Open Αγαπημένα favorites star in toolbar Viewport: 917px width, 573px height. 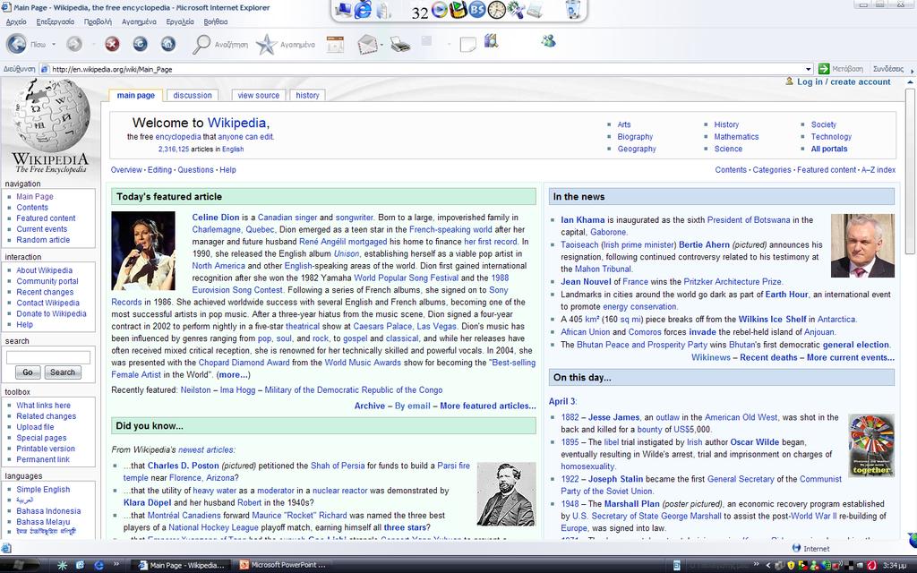click(x=266, y=45)
